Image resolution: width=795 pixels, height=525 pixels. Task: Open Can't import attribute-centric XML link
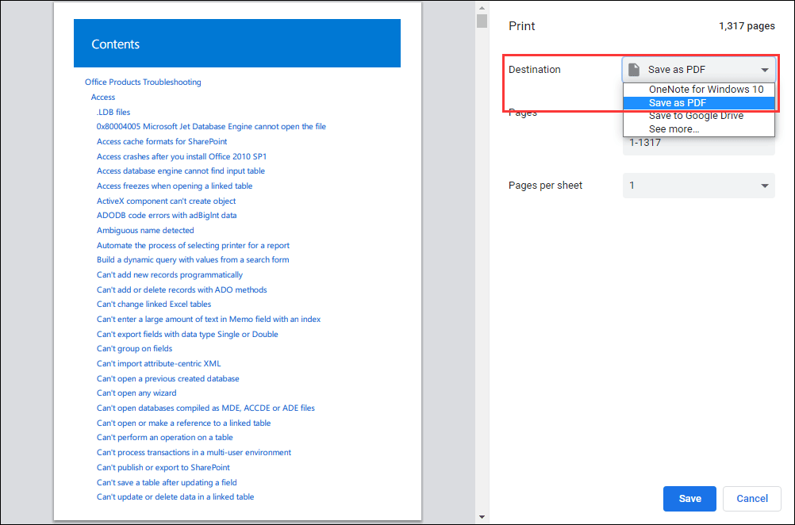coord(159,364)
